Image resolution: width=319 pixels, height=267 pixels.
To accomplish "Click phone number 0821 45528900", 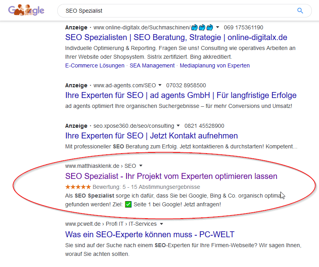I will (204, 126).
